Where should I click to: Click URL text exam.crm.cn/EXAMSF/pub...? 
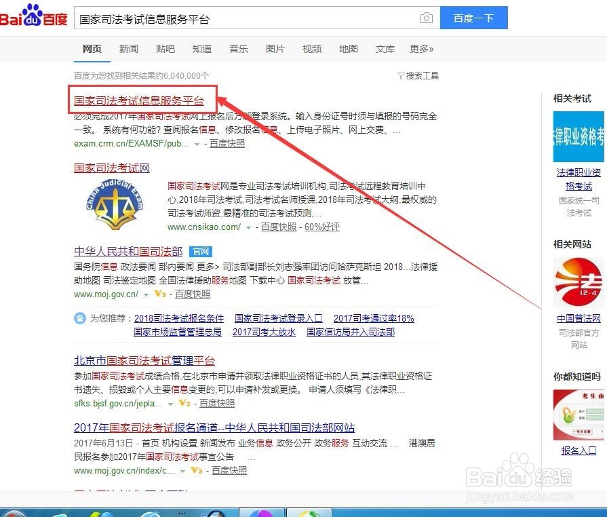tap(132, 144)
